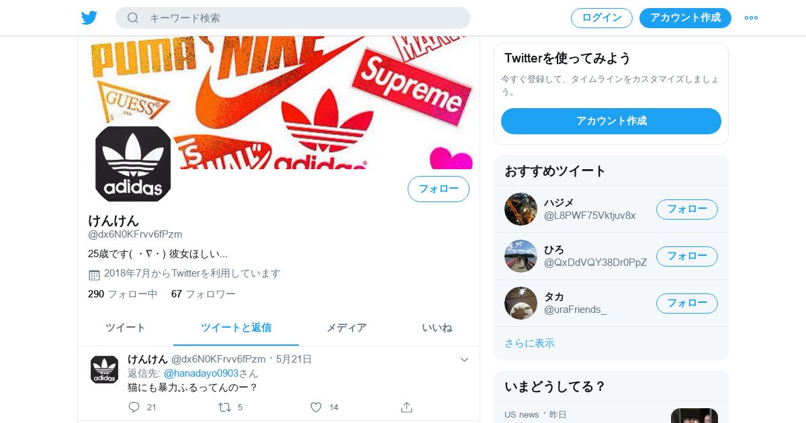Click the Twitter bird logo

click(x=89, y=17)
